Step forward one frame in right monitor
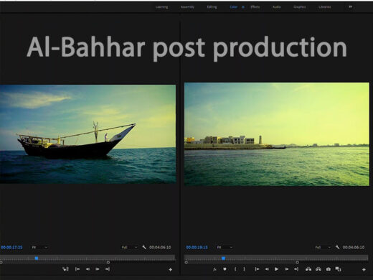This screenshot has height=280, width=373. tap(286, 269)
